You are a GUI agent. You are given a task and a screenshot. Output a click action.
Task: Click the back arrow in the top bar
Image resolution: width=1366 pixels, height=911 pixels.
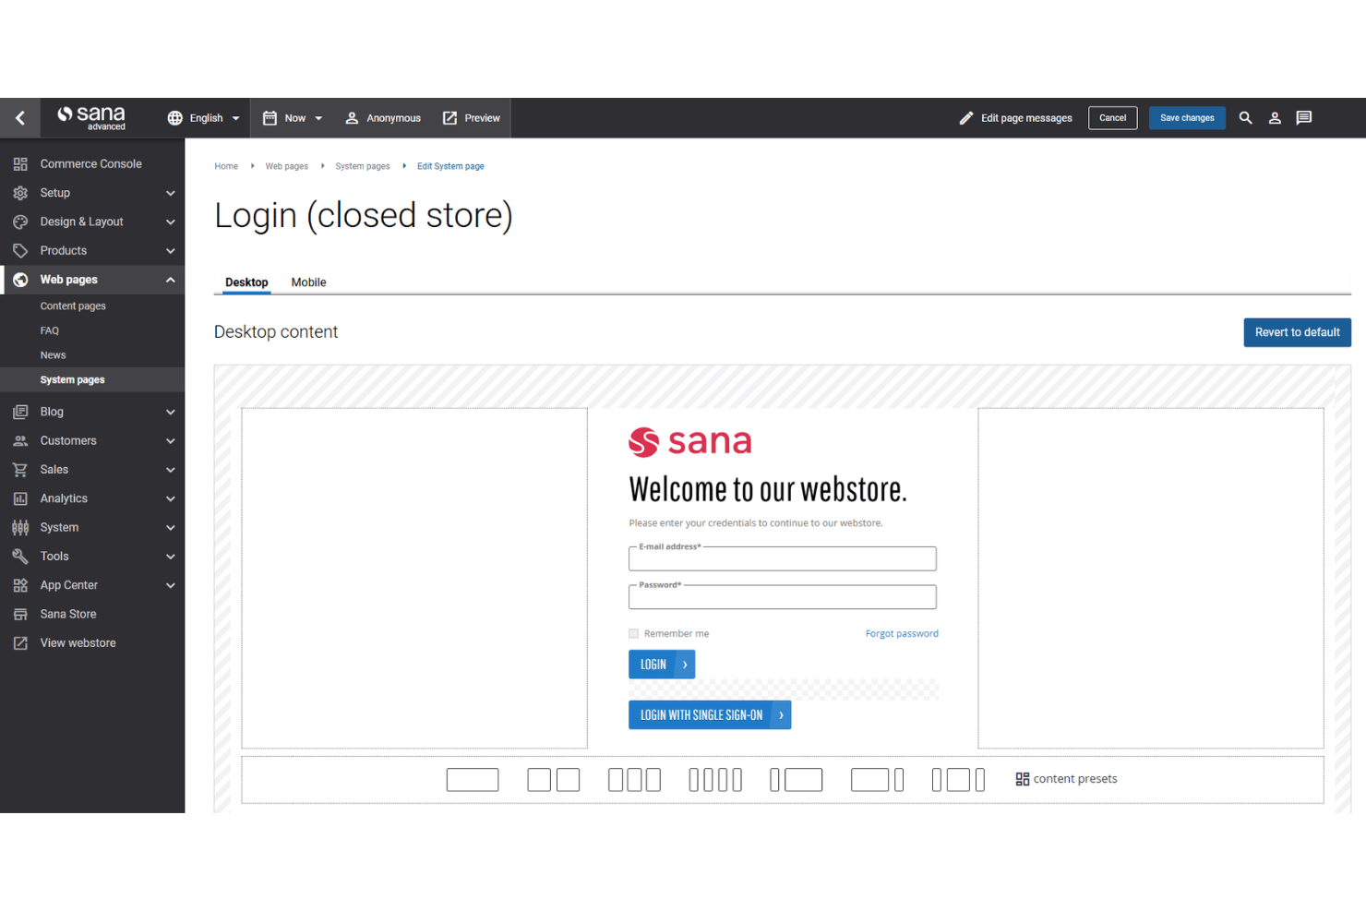pos(19,118)
